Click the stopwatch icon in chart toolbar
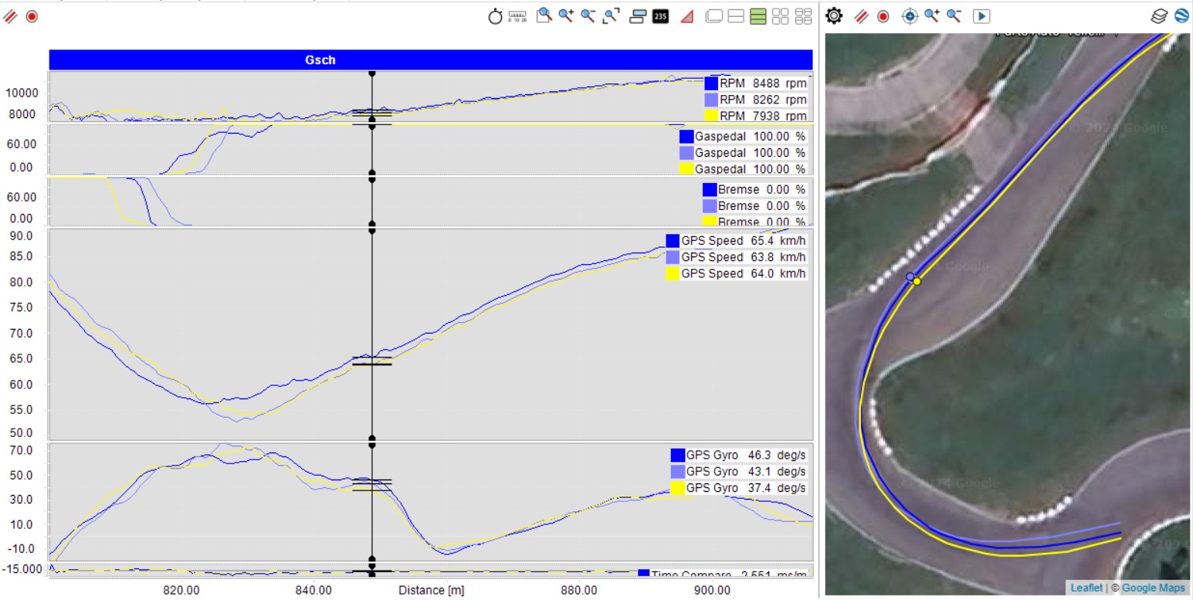 (x=495, y=16)
